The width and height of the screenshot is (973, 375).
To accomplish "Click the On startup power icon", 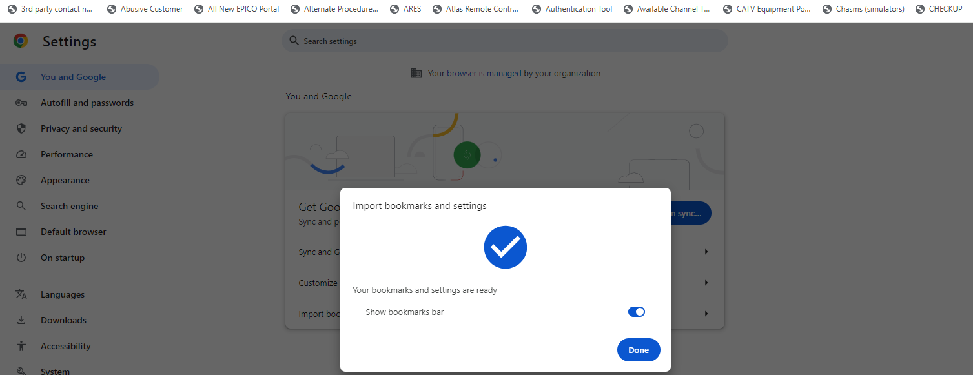I will pos(21,258).
